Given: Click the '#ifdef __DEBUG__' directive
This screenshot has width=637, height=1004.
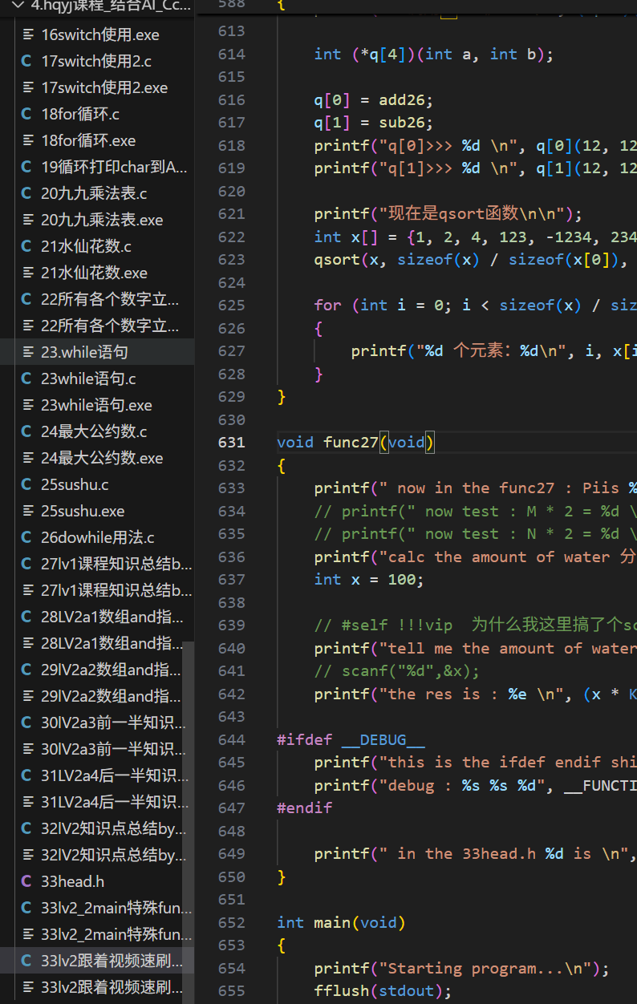Looking at the screenshot, I should coord(351,739).
